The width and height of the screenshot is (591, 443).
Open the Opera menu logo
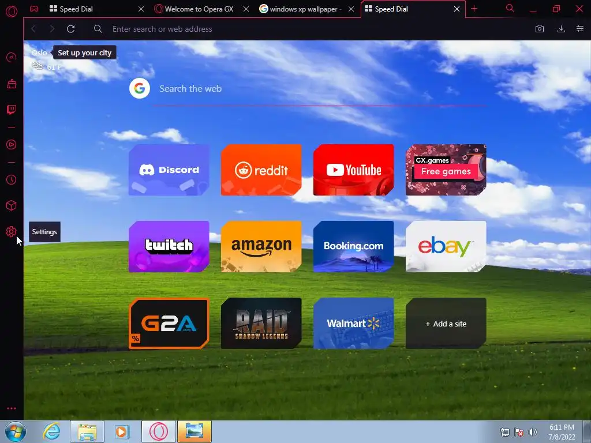(12, 12)
